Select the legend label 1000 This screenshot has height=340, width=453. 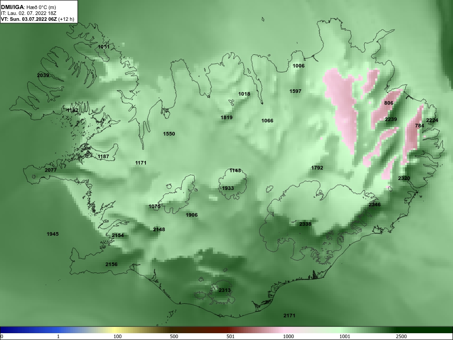pyautogui.click(x=289, y=336)
